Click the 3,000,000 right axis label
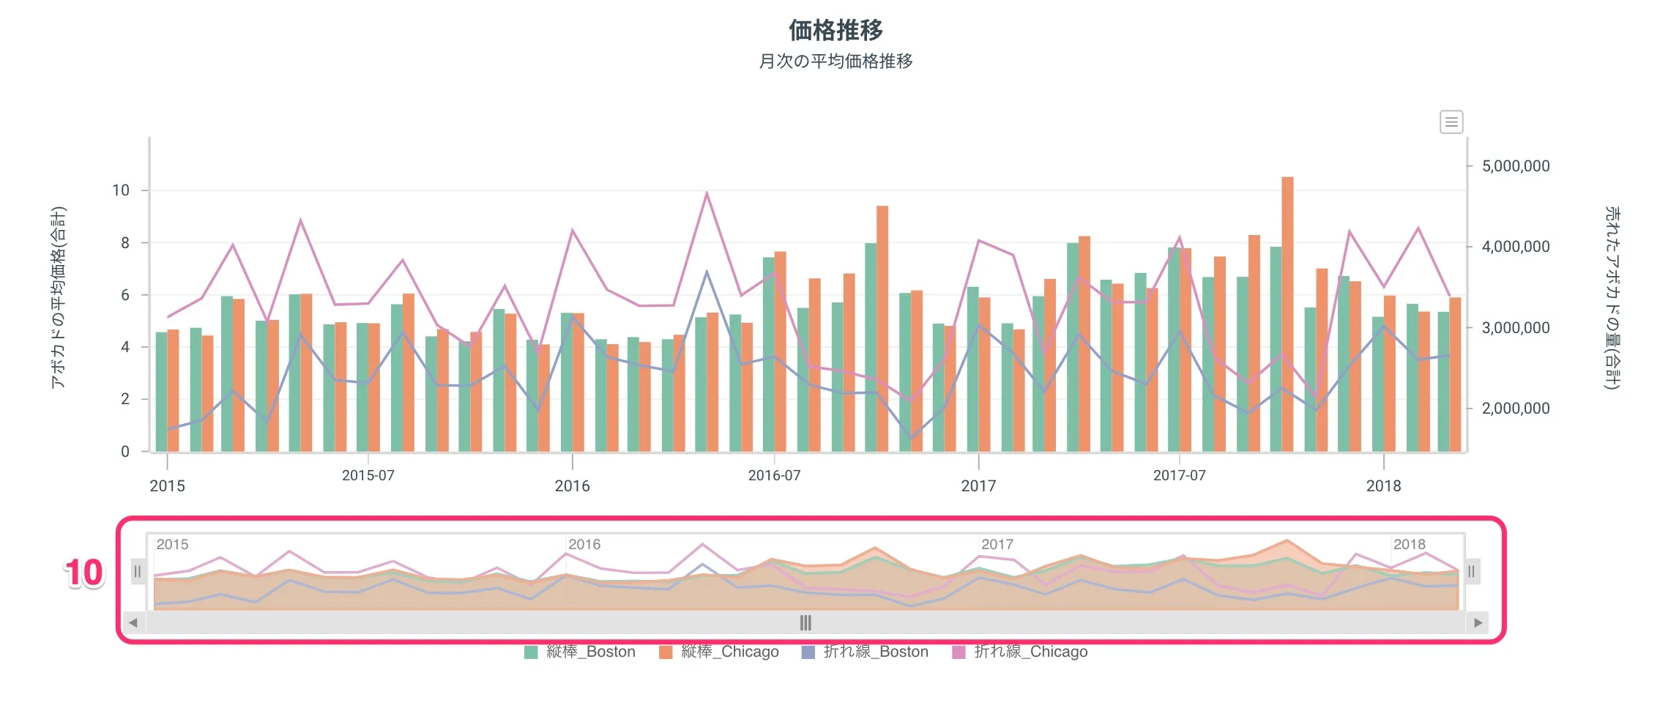The height and width of the screenshot is (719, 1671). (1516, 328)
